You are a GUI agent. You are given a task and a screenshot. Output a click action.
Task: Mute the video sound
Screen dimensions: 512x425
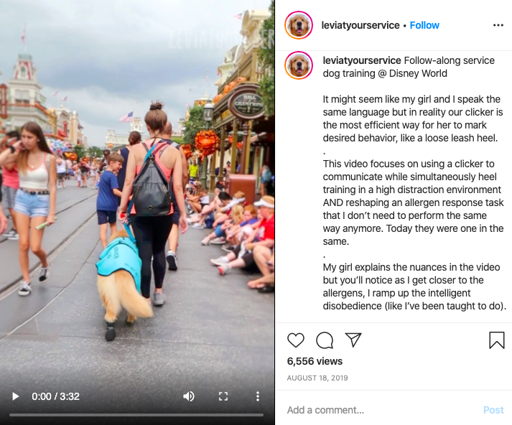pyautogui.click(x=188, y=396)
